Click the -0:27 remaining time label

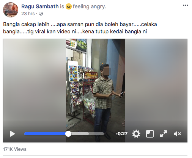click(121, 134)
